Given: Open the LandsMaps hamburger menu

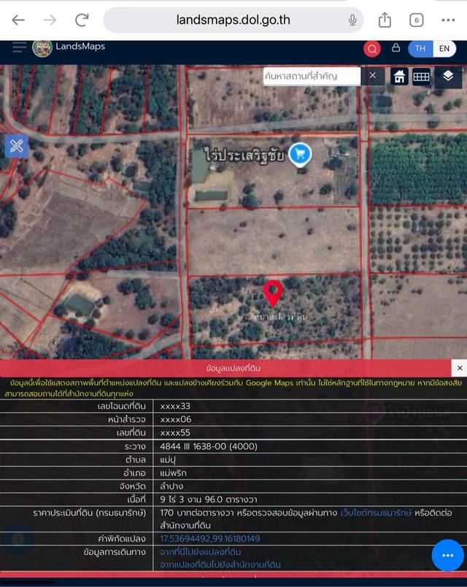Looking at the screenshot, I should pos(19,47).
